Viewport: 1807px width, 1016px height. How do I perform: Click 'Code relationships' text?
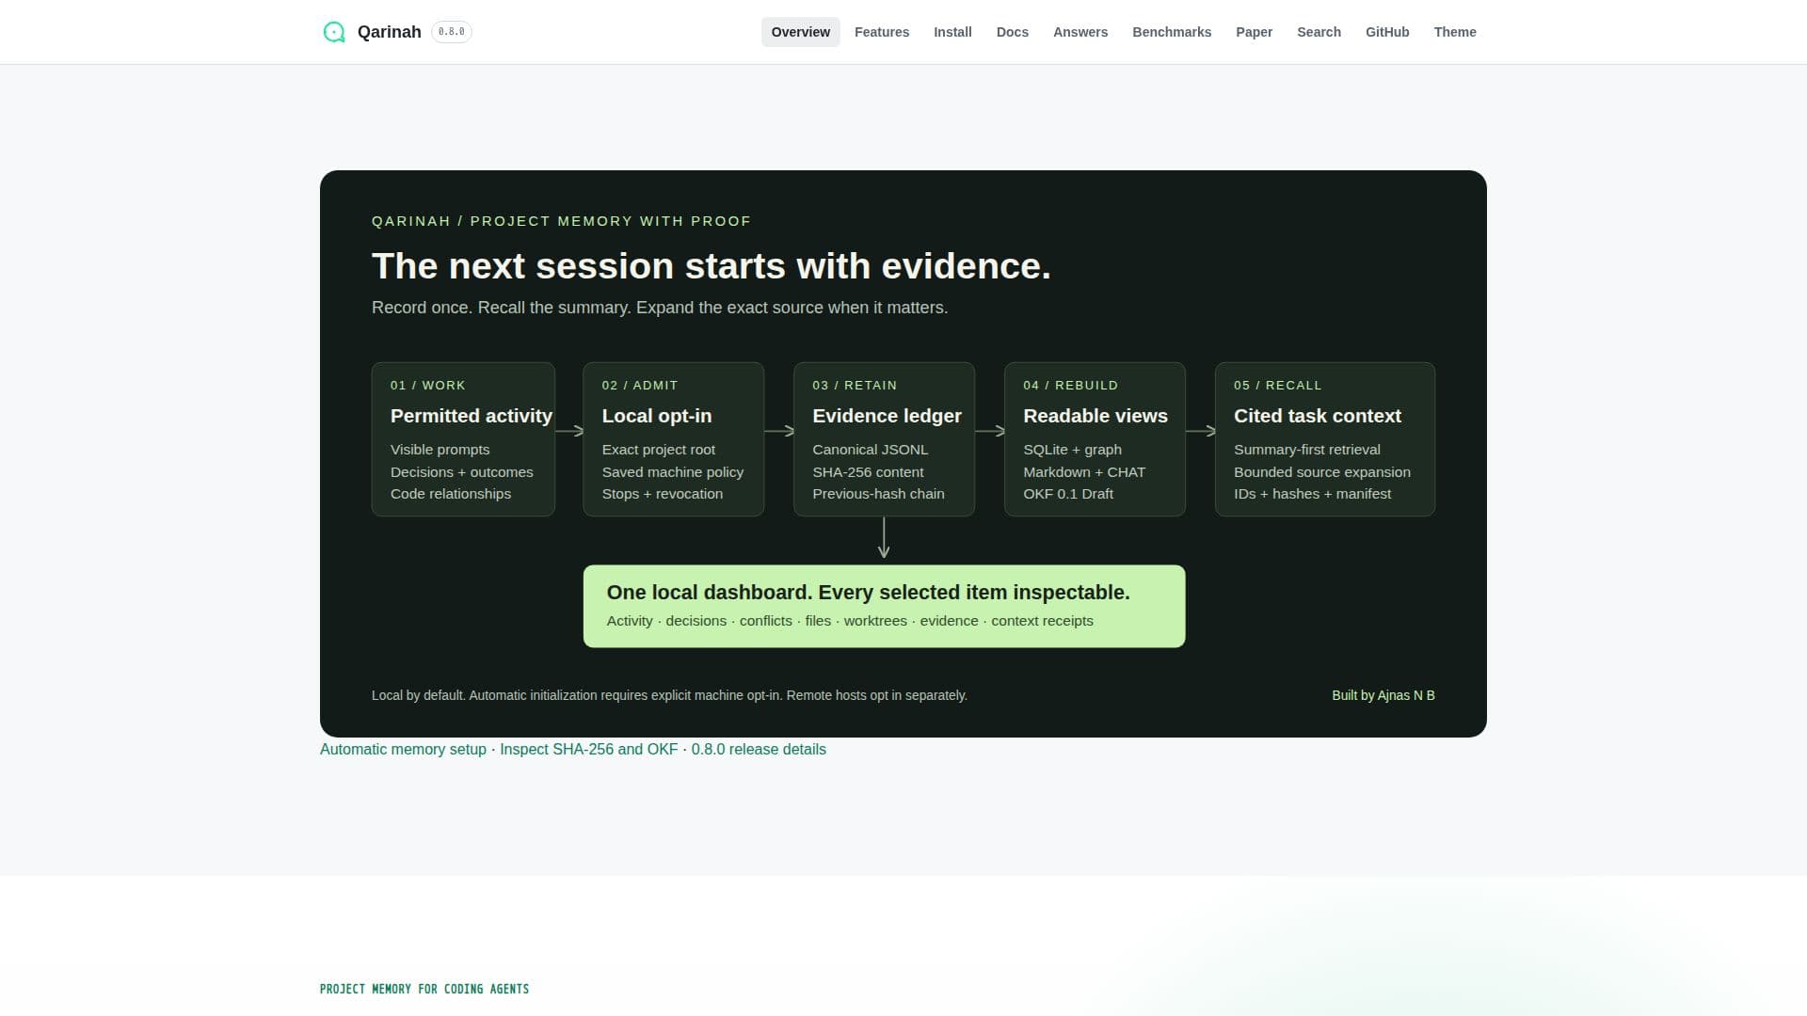451,494
